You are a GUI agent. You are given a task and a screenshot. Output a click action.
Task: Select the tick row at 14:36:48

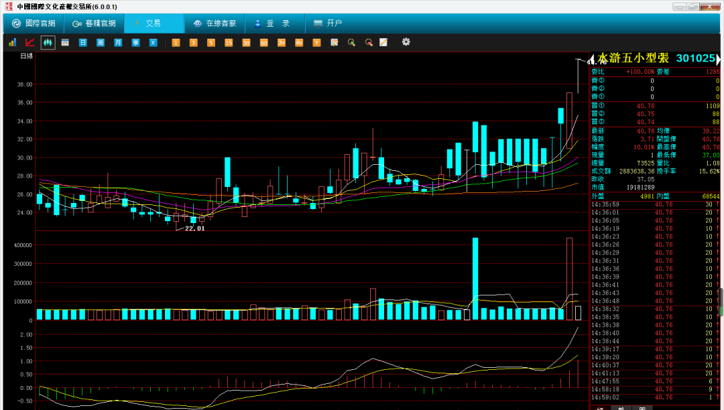(654, 301)
